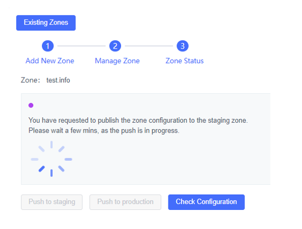Click the Push to production button
The height and width of the screenshot is (229, 302).
tap(125, 202)
